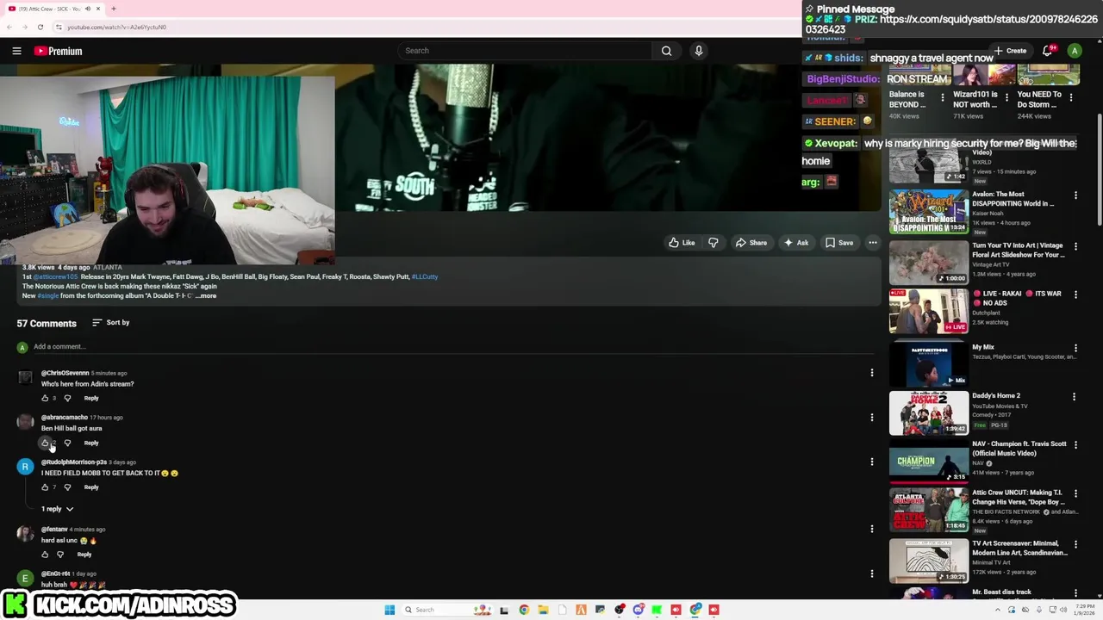Open File Explorer from the taskbar

[x=543, y=610]
